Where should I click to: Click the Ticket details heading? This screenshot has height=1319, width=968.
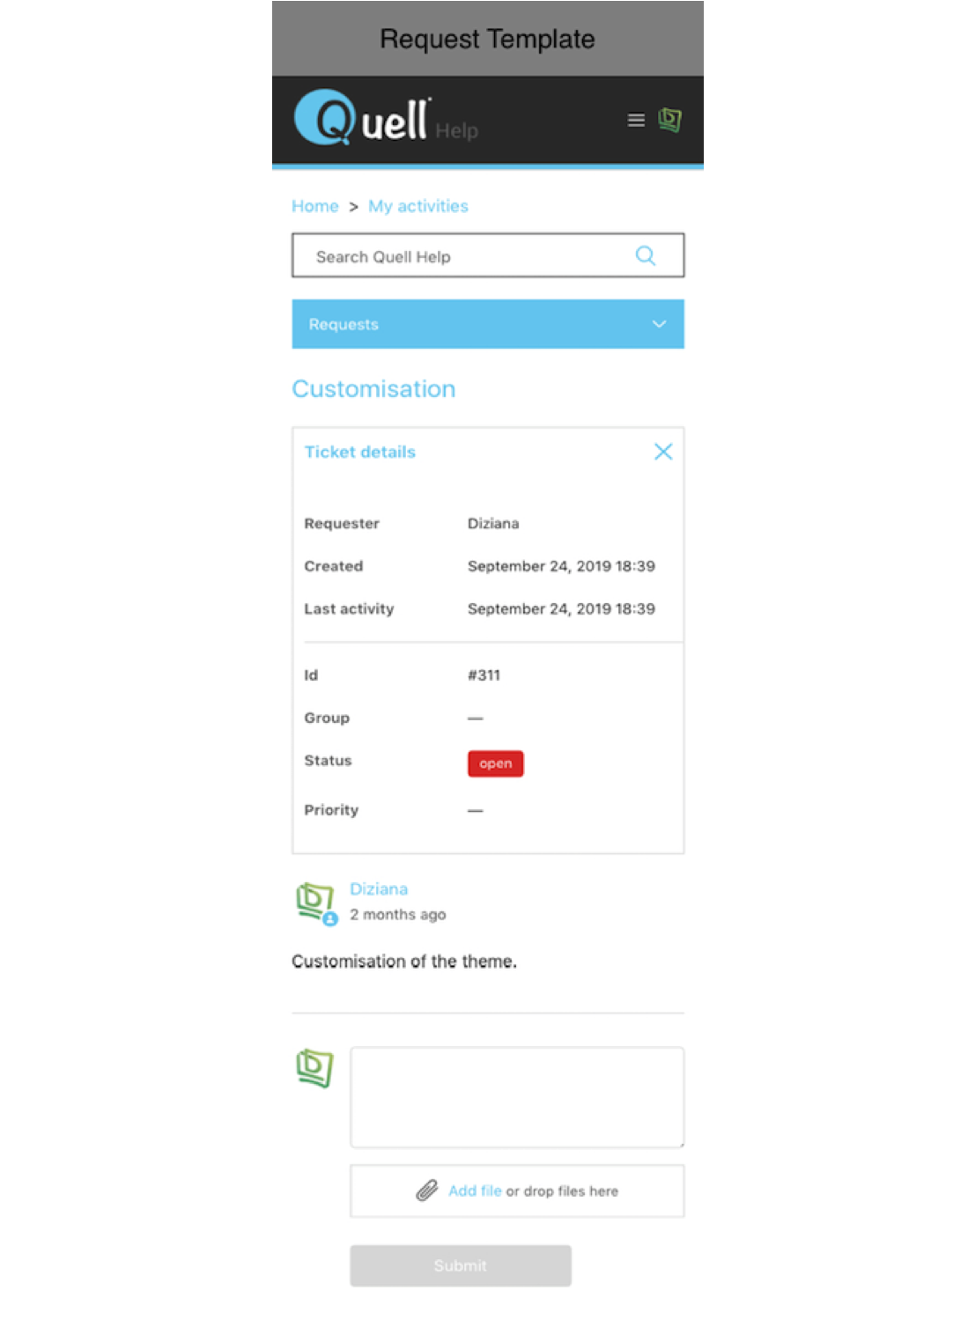(359, 452)
